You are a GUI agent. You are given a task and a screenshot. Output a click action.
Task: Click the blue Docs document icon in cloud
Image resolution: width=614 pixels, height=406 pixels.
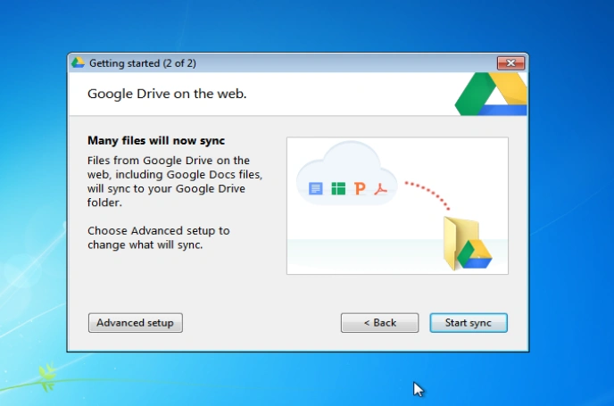click(x=316, y=188)
